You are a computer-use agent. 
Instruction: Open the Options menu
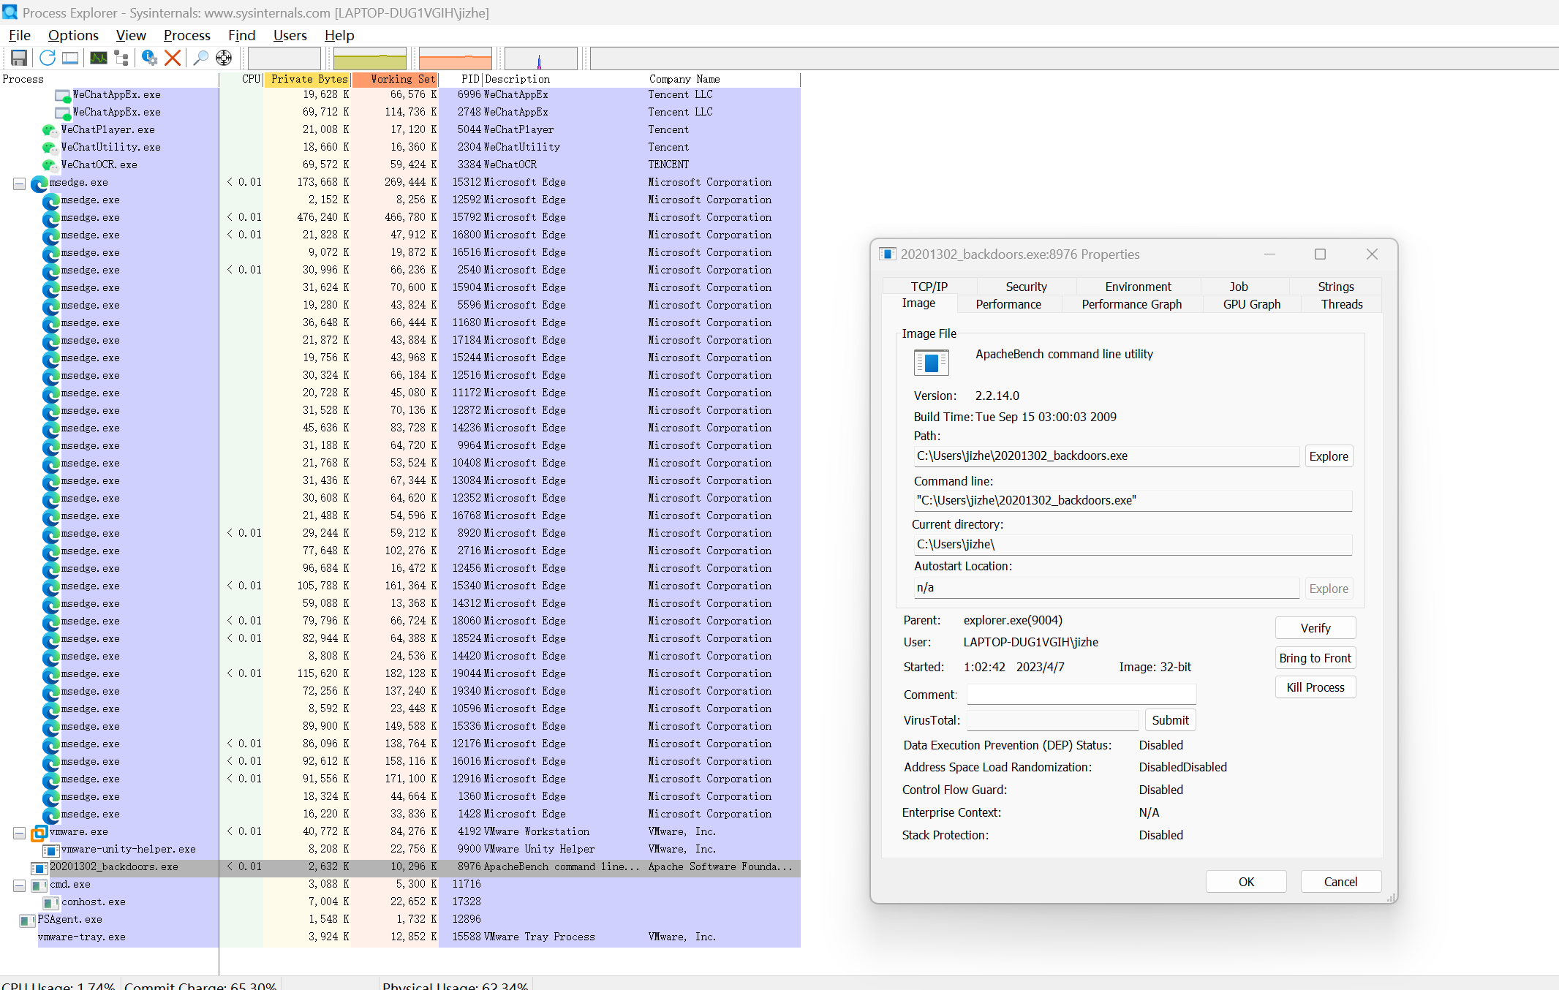[x=73, y=35]
